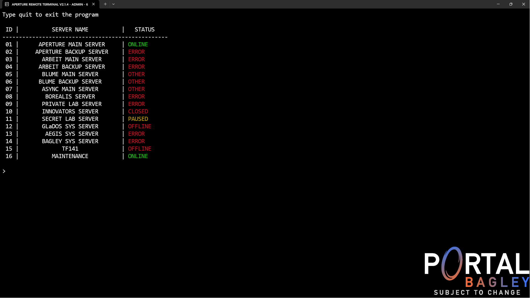530x298 pixels.
Task: Switch to the APERTURE REMOTE TERMINAL tab
Action: pos(50,4)
